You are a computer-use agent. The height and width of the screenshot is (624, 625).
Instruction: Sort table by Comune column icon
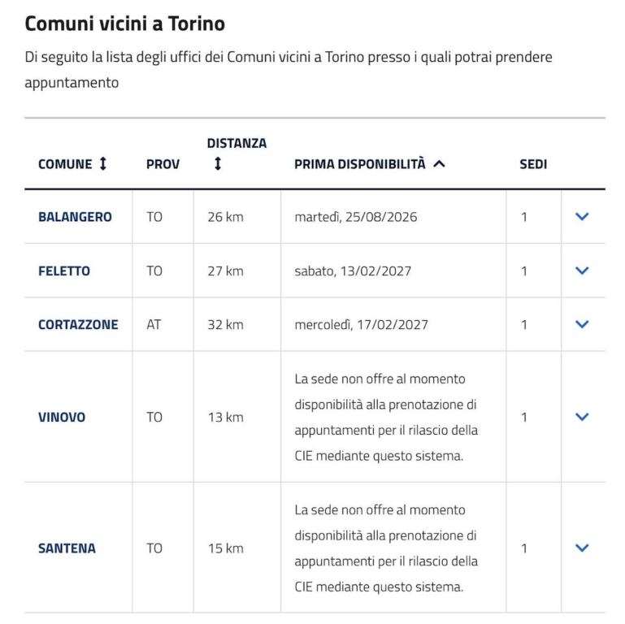point(103,164)
